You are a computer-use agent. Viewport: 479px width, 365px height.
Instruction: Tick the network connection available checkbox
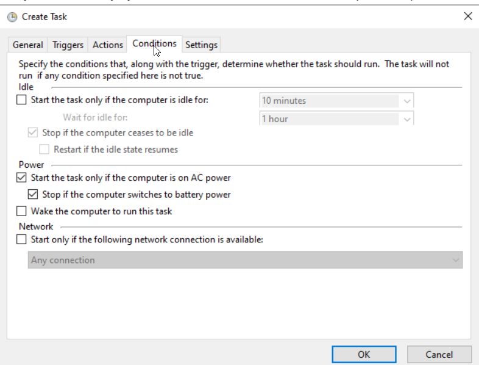21,239
